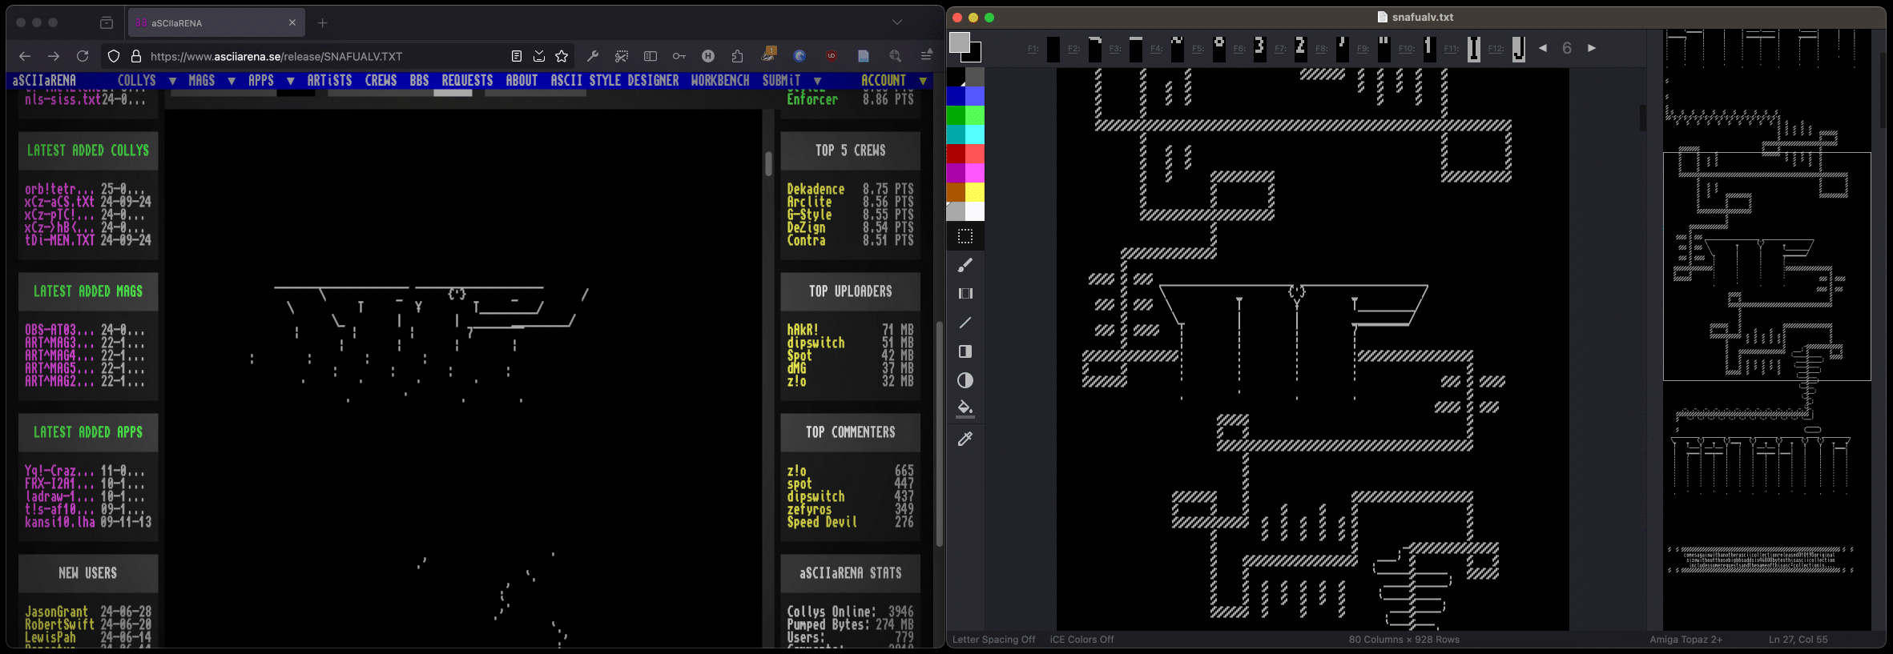The width and height of the screenshot is (1893, 654).
Task: Open the browser hamburger application menu
Action: coord(926,56)
